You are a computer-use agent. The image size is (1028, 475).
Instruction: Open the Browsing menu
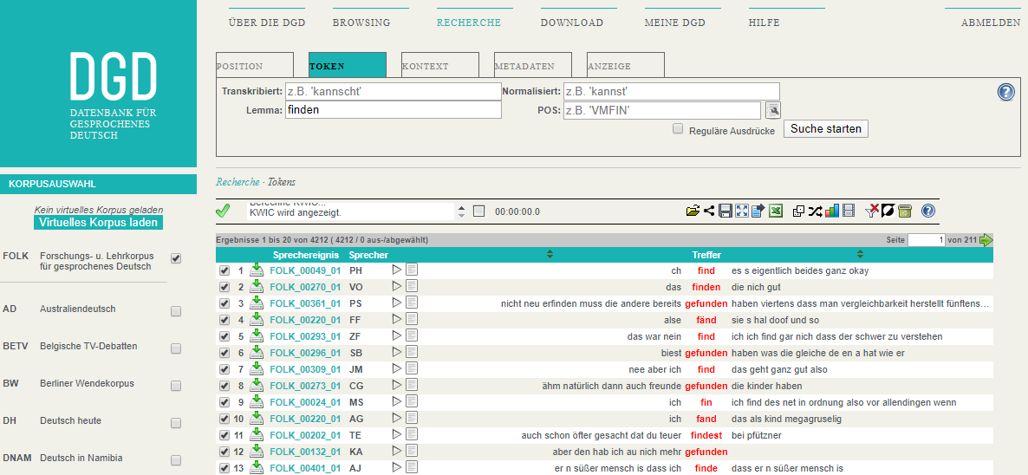[361, 23]
